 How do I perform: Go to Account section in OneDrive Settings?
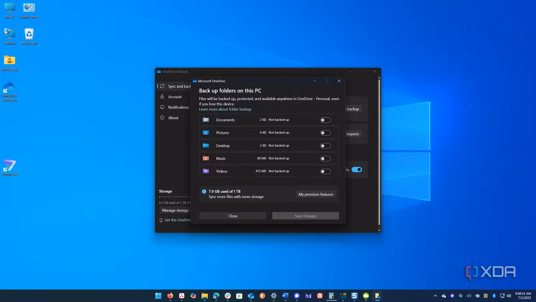point(175,97)
